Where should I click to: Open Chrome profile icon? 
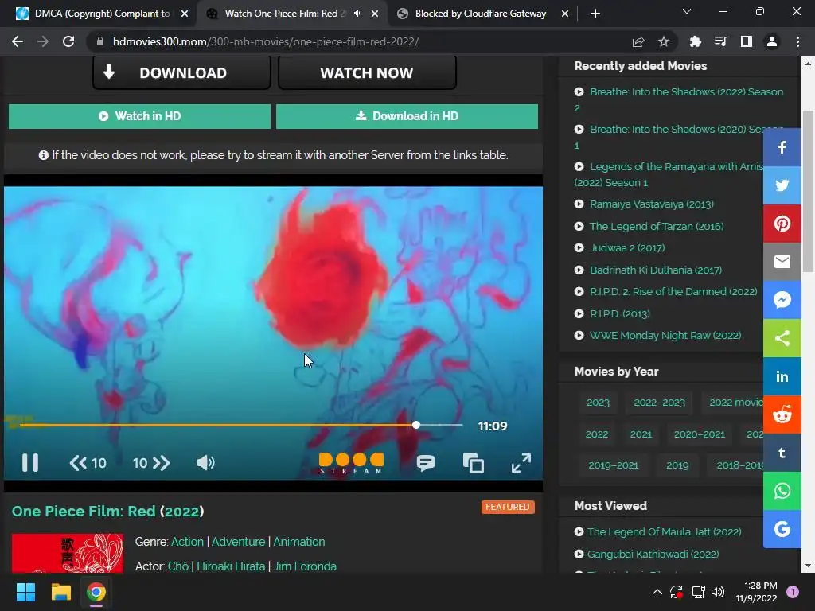[771, 41]
